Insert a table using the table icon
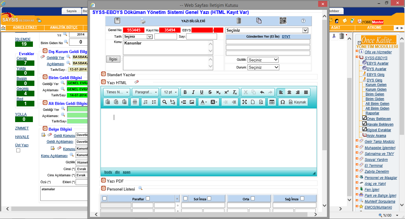The image size is (405, 219). (271, 102)
